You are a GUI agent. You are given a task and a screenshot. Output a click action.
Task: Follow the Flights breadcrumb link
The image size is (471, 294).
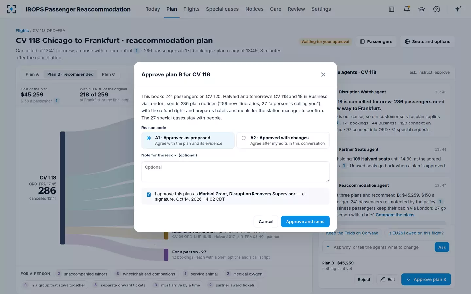(22, 31)
